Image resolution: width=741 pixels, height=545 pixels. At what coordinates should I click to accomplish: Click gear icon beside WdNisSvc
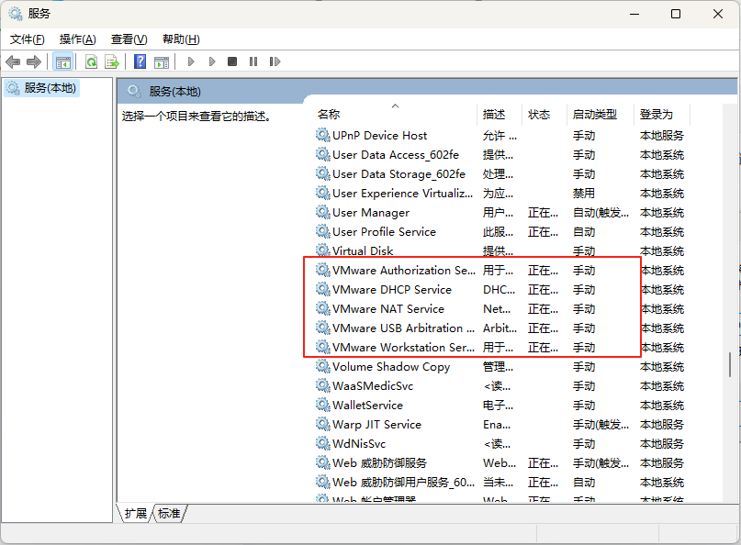coord(323,443)
